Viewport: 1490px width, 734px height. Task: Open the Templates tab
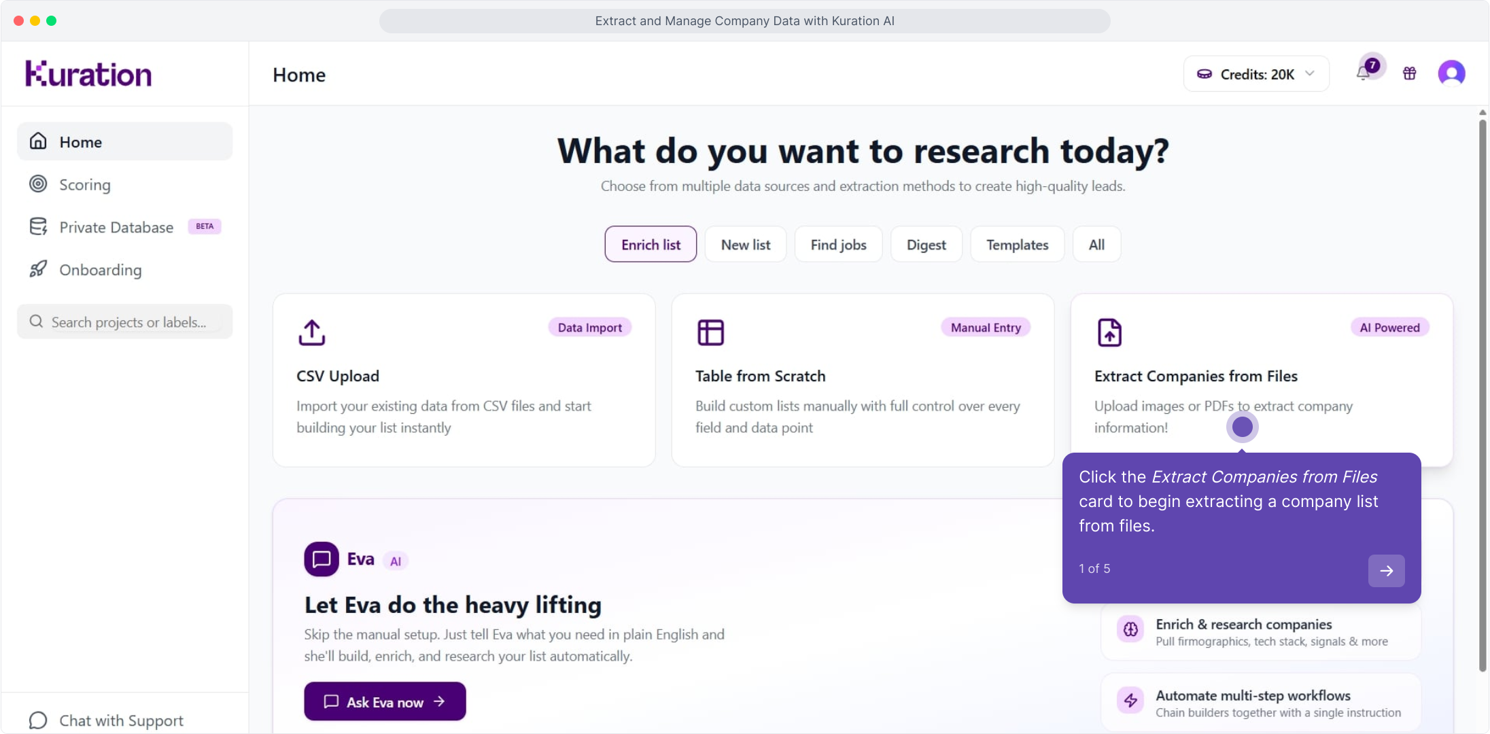pyautogui.click(x=1017, y=244)
